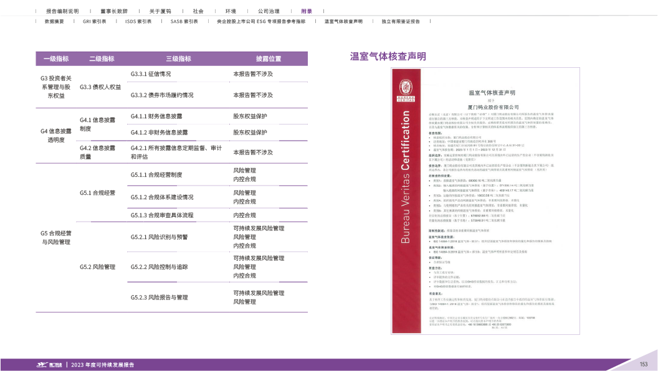
Task: Click the page number 153
Action: (644, 364)
